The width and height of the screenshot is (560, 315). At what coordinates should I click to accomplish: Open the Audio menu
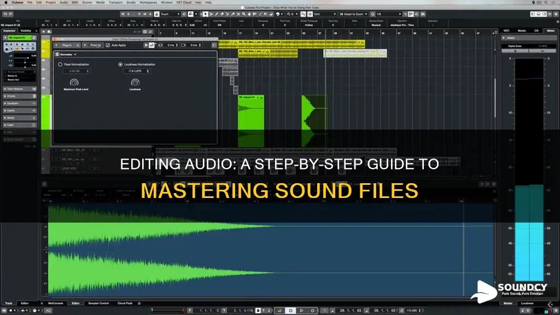63,2
